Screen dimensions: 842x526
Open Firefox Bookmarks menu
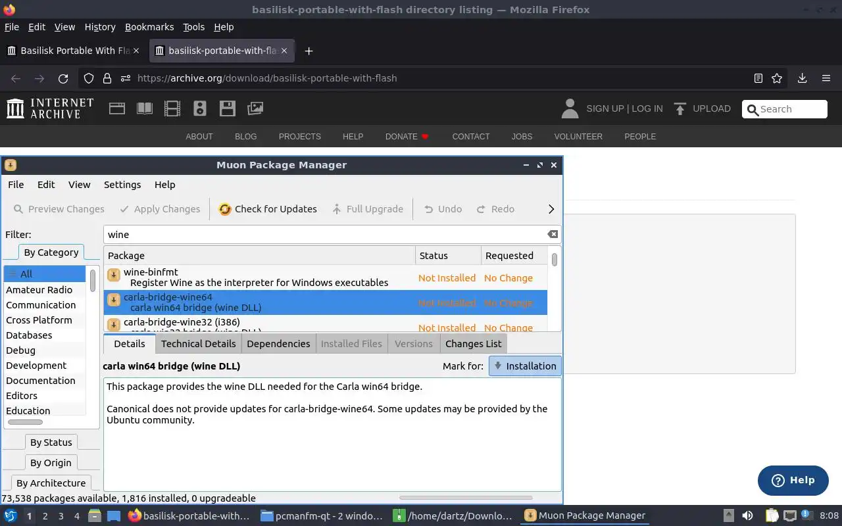click(149, 27)
